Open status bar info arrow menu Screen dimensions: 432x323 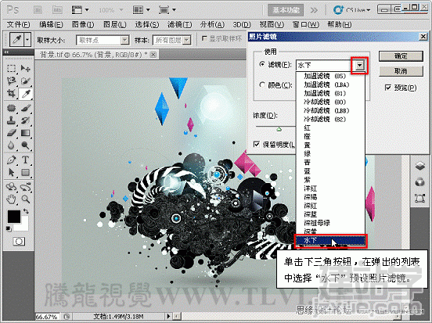tap(168, 316)
